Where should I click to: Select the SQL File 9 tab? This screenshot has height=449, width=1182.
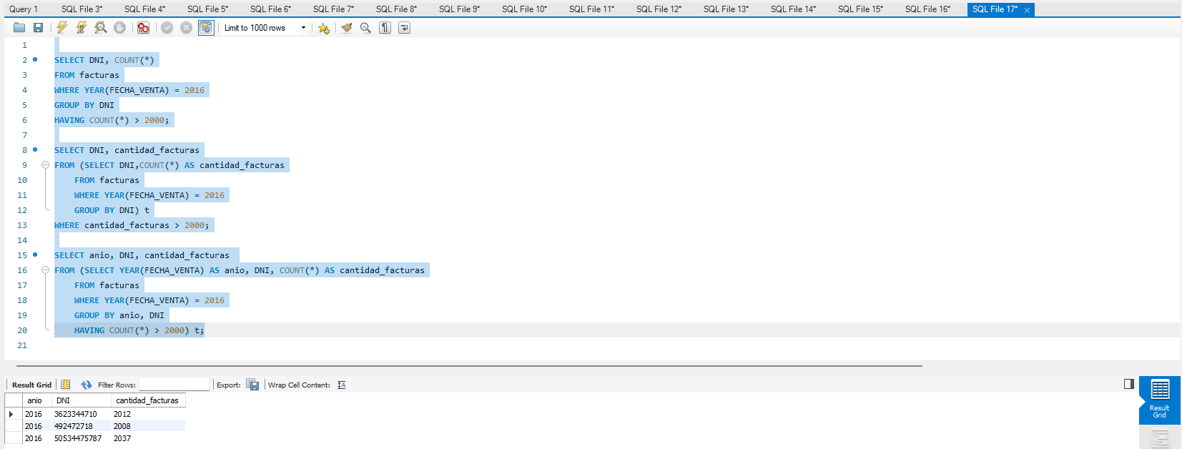click(459, 9)
